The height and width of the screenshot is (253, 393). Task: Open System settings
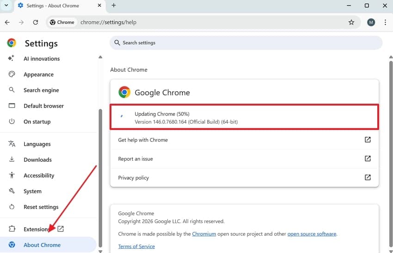32,191
